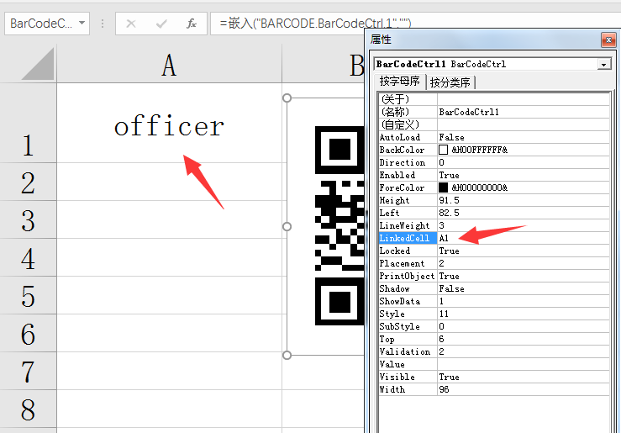Select the Direction property row

coord(494,162)
